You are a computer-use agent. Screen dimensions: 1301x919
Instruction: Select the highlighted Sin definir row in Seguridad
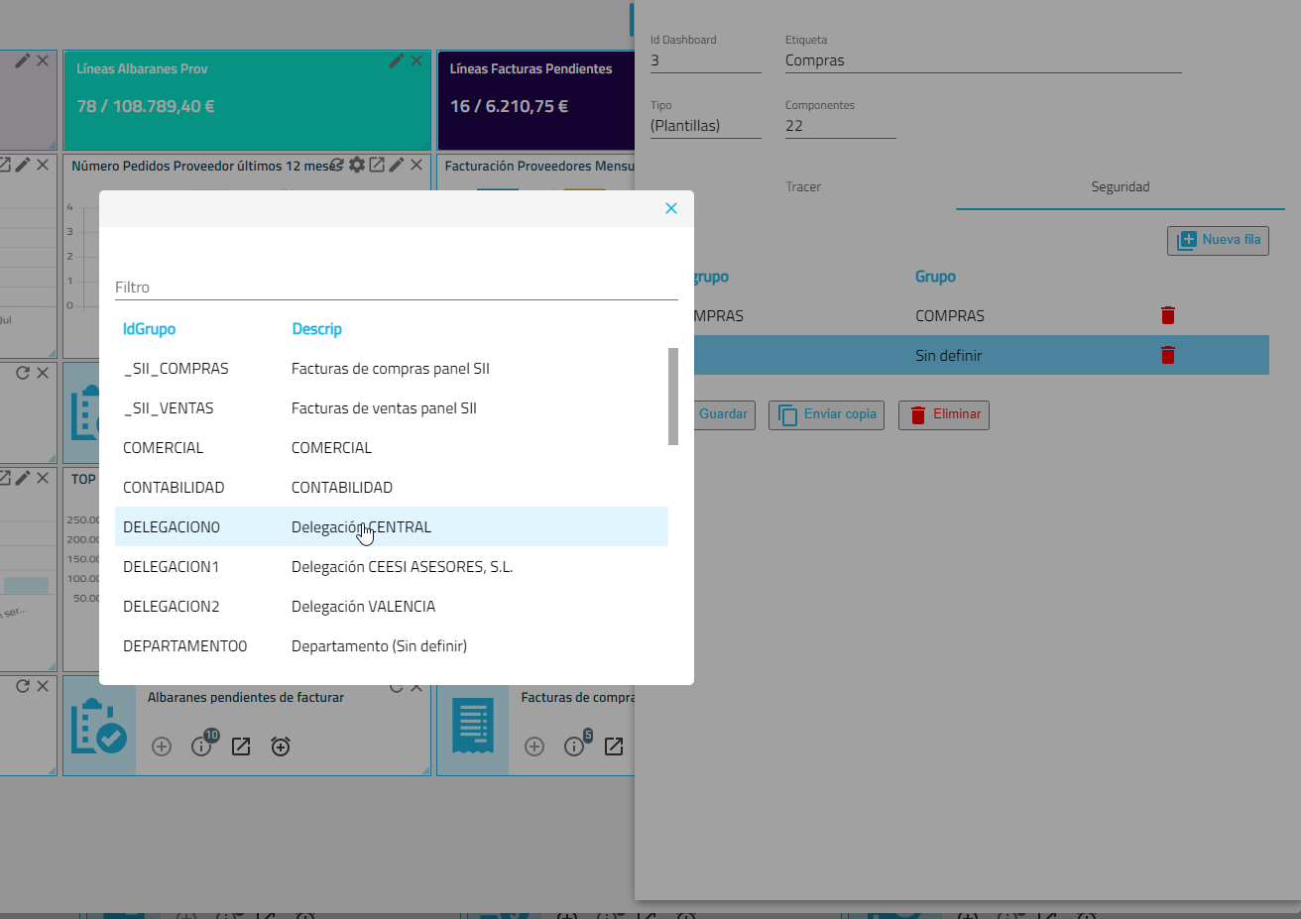click(980, 355)
